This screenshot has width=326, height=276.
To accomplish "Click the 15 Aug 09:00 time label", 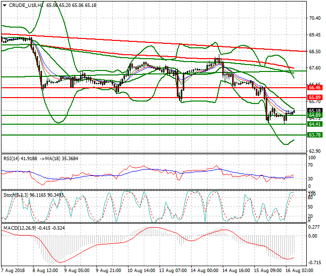I will tap(267, 271).
